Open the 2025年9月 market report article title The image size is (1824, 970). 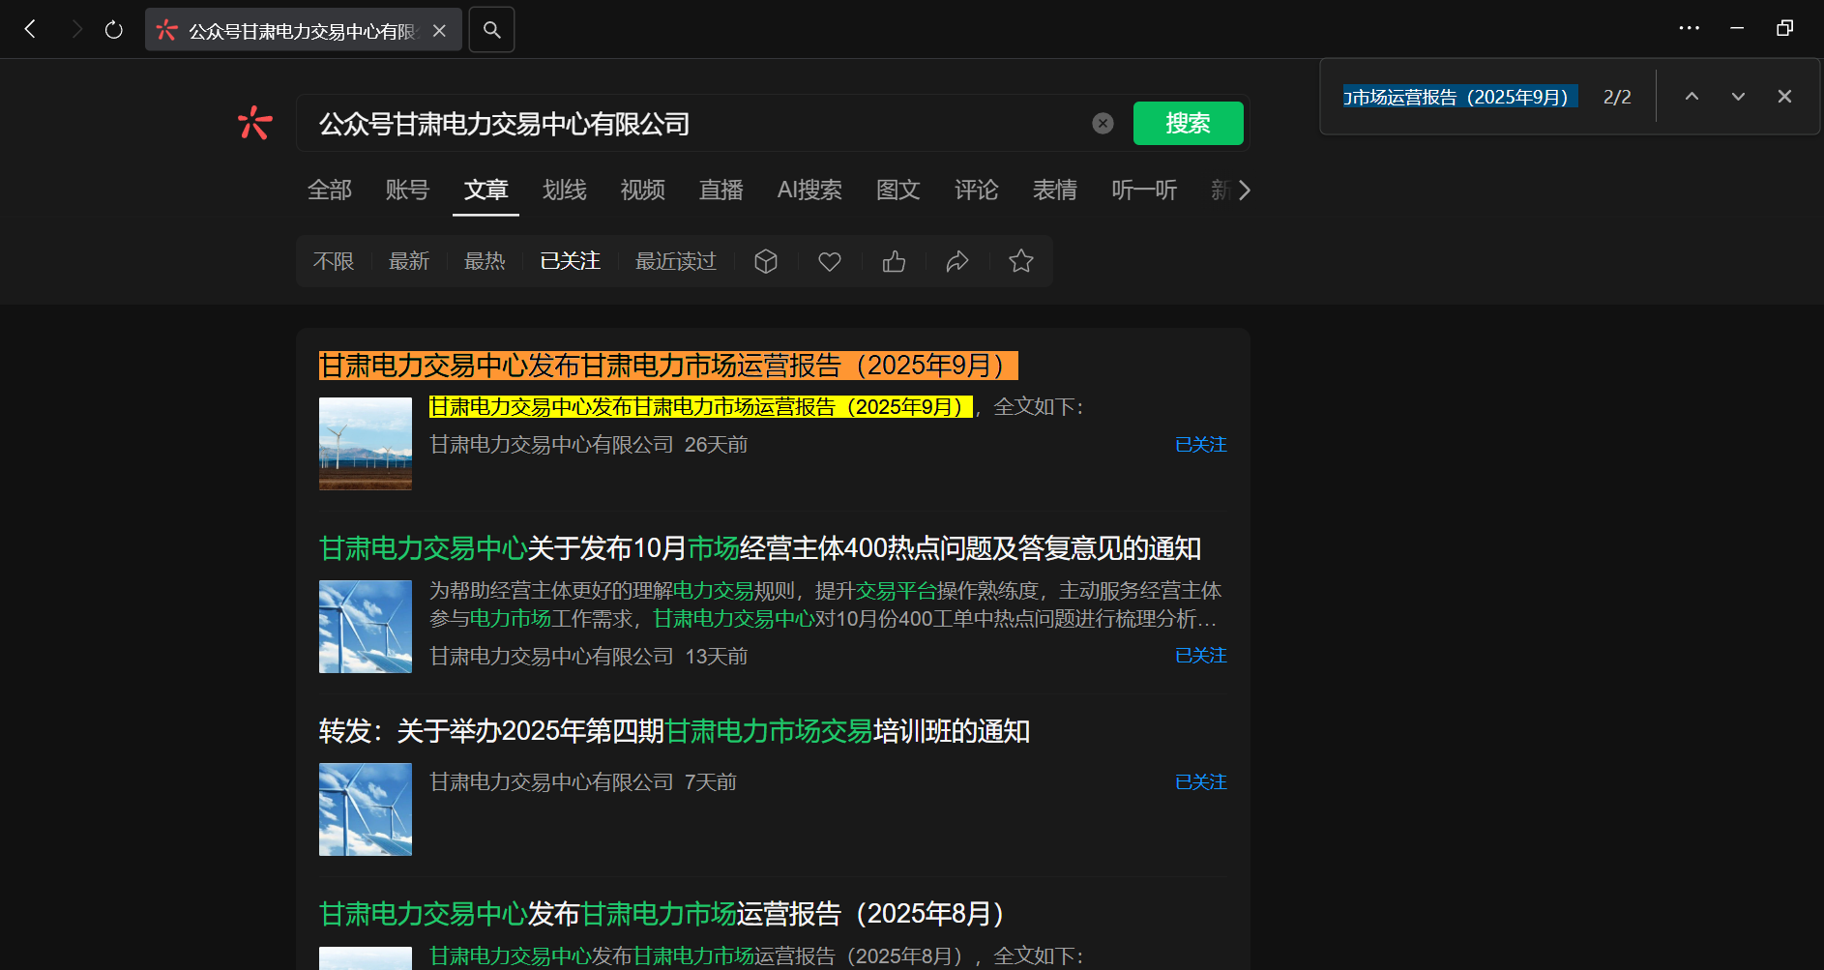668,366
